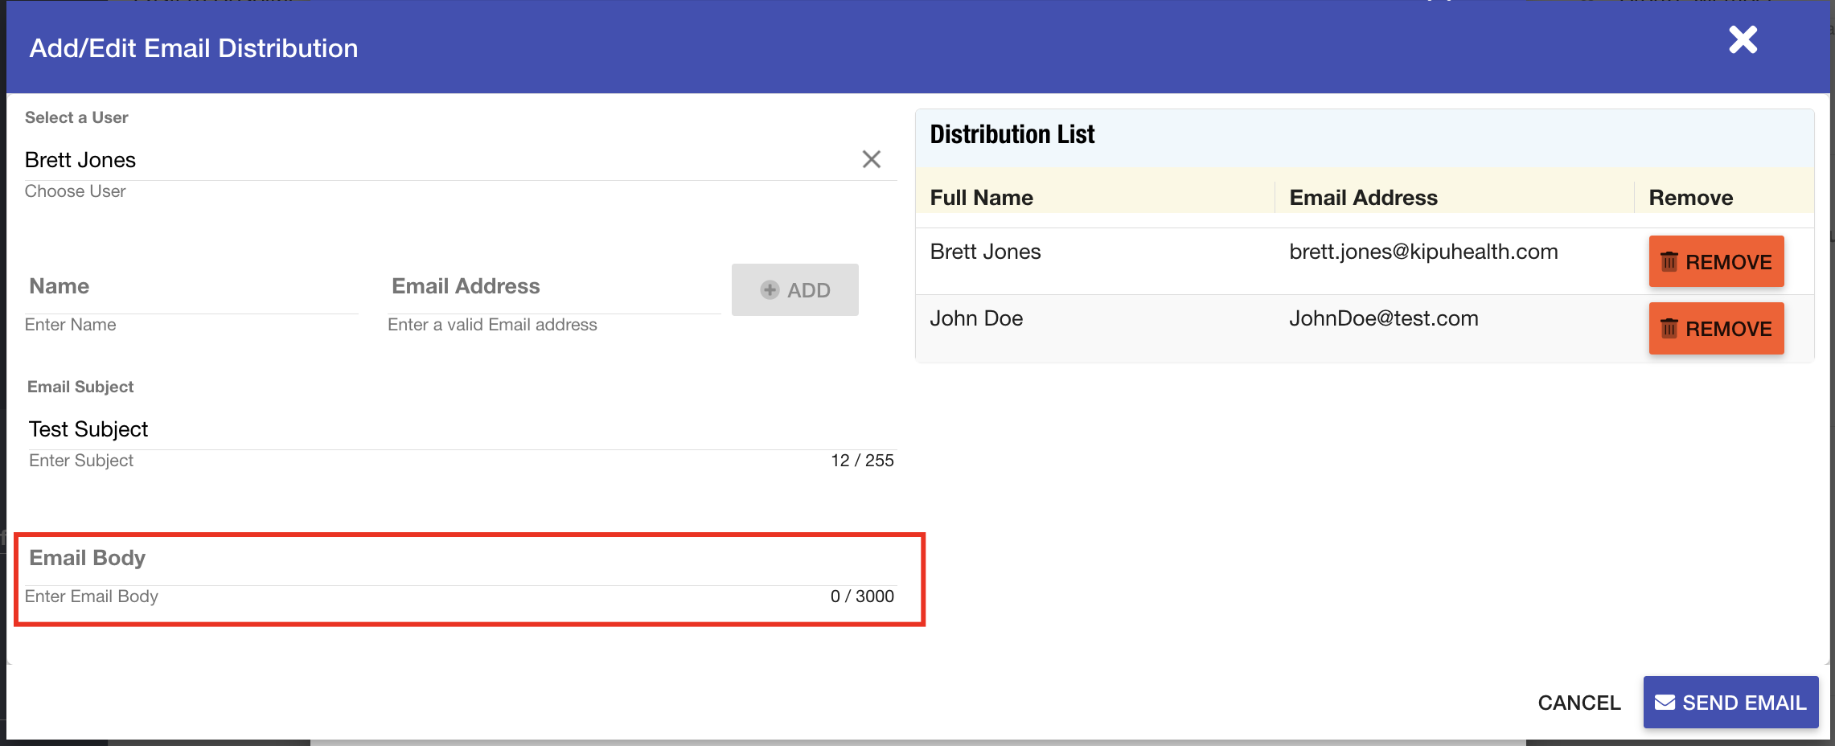Viewport: 1835px width, 746px height.
Task: Clear the selected user Brett Jones
Action: [x=871, y=159]
